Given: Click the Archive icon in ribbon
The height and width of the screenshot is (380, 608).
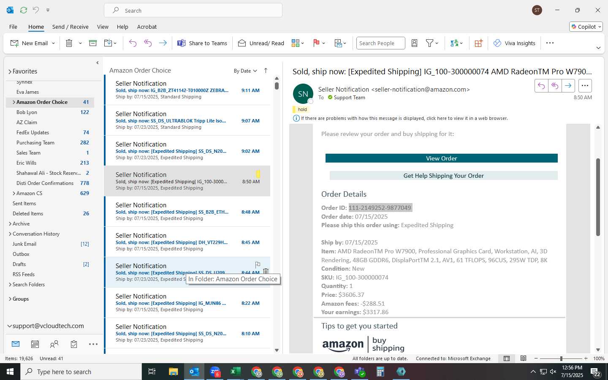Looking at the screenshot, I should 93,43.
